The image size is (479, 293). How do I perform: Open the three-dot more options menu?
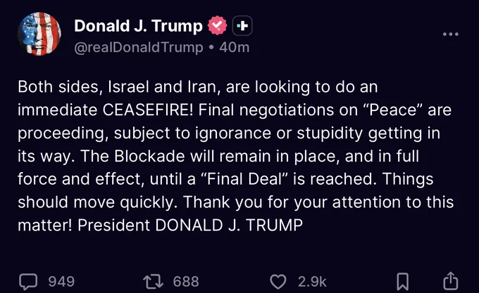pos(451,34)
